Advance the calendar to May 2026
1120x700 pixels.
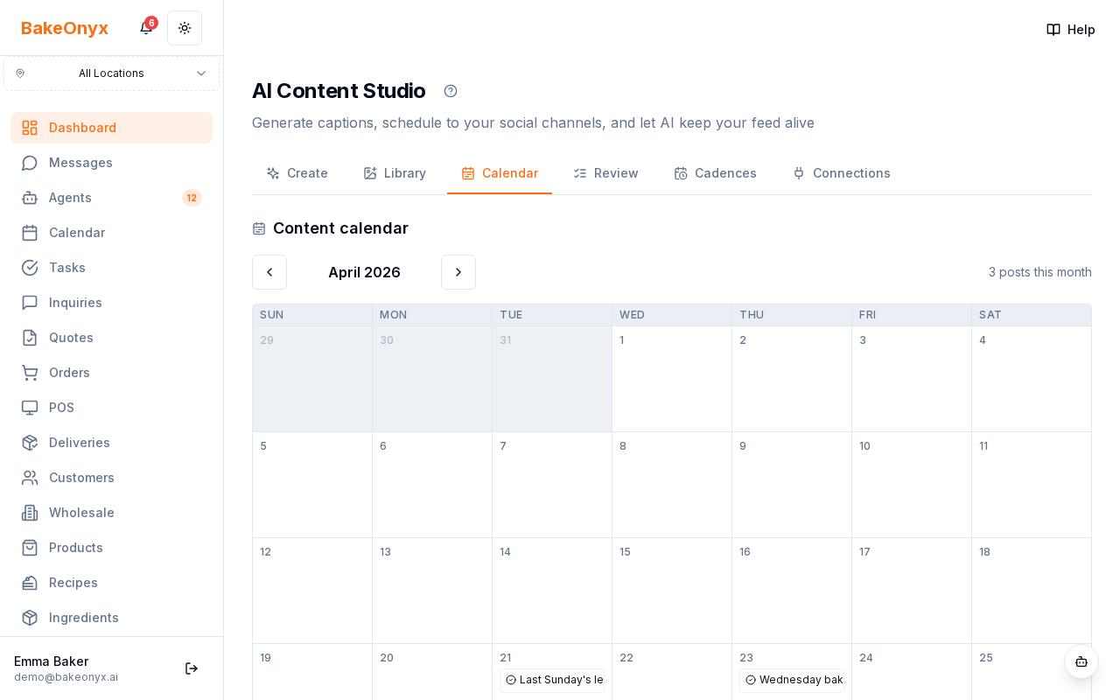458,272
